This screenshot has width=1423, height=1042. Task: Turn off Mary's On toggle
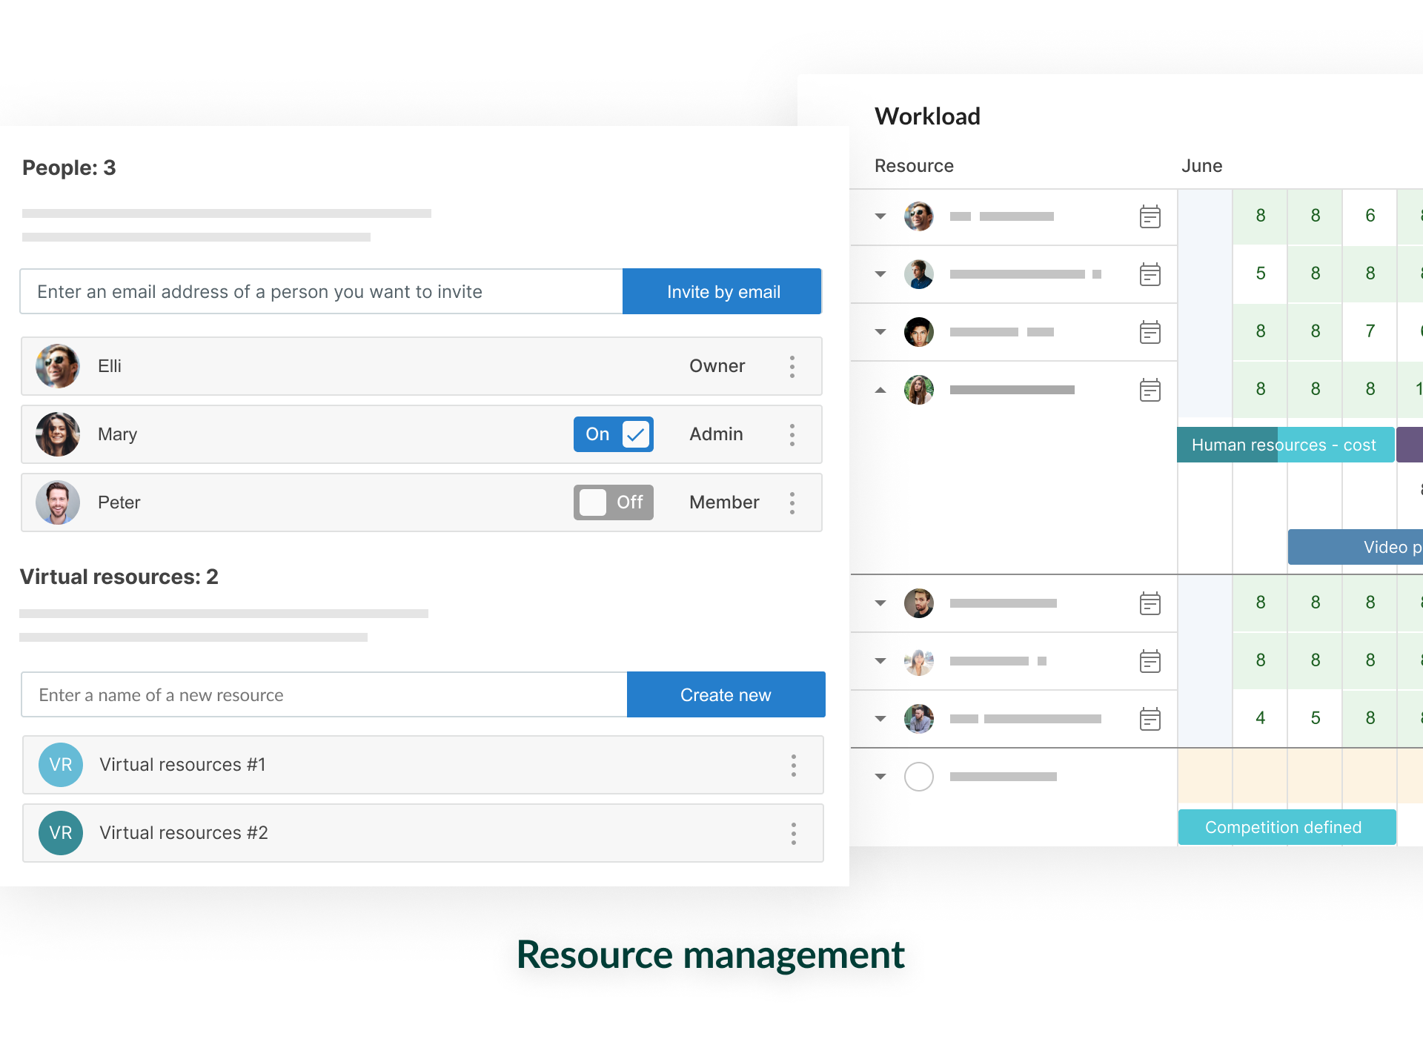(x=614, y=434)
